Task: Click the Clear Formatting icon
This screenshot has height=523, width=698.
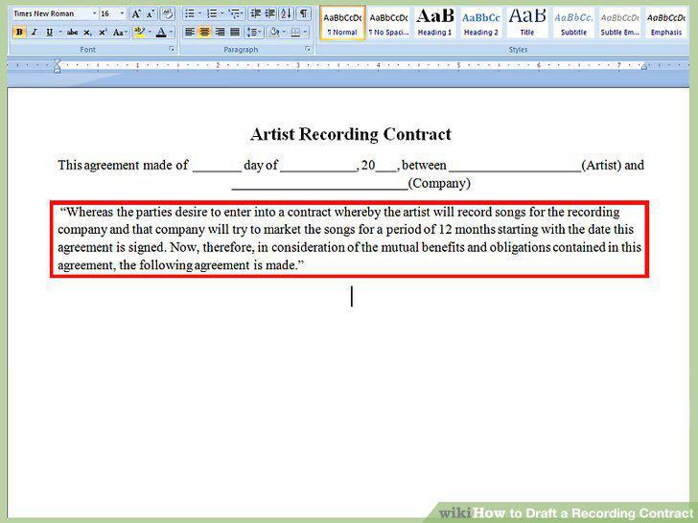Action: click(168, 13)
